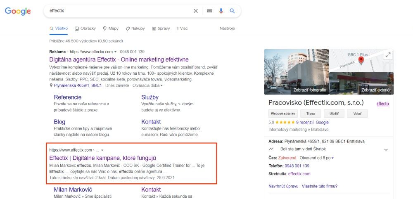The width and height of the screenshot is (413, 199).
Task: Switch to the Obrázky tab
Action: click(x=85, y=28)
